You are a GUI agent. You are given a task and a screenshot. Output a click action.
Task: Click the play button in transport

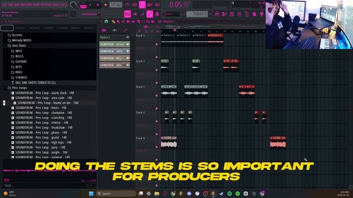(90, 5)
